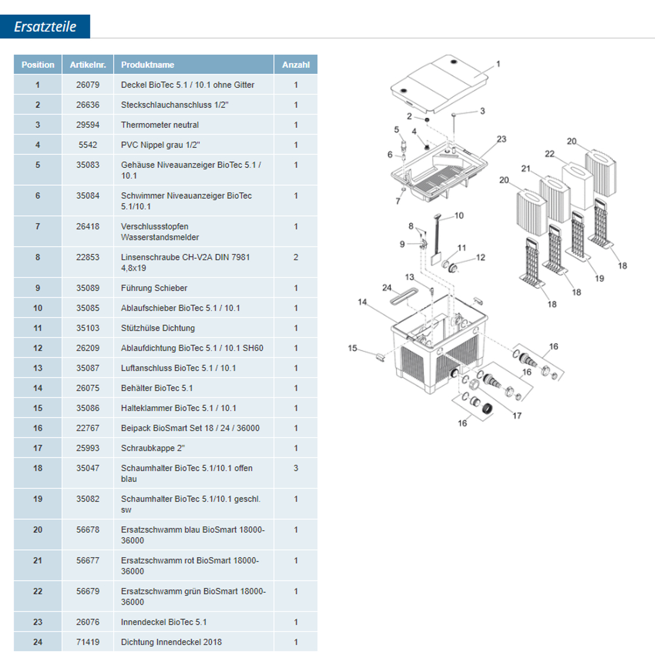Image resolution: width=655 pixels, height=665 pixels.
Task: Click green sponge label 22 in diagram
Action: pyautogui.click(x=550, y=154)
